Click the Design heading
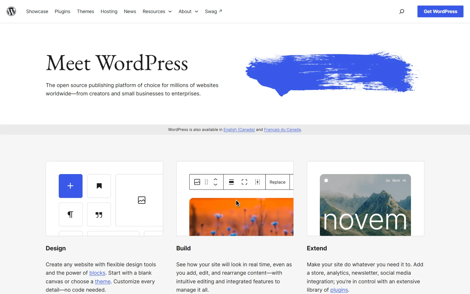The width and height of the screenshot is (470, 294). [56, 248]
